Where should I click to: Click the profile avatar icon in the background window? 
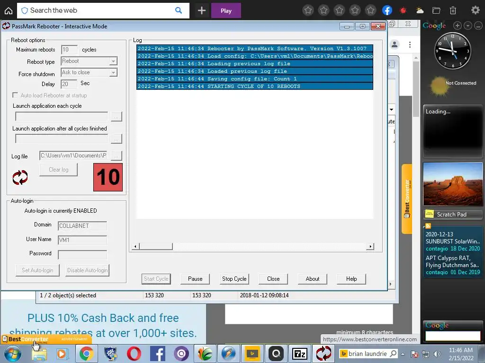tap(395, 44)
